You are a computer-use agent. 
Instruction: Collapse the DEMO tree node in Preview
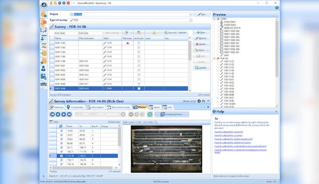pos(214,19)
